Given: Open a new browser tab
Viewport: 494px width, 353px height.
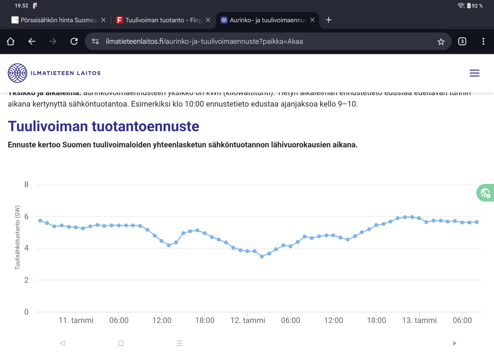Looking at the screenshot, I should 328,20.
